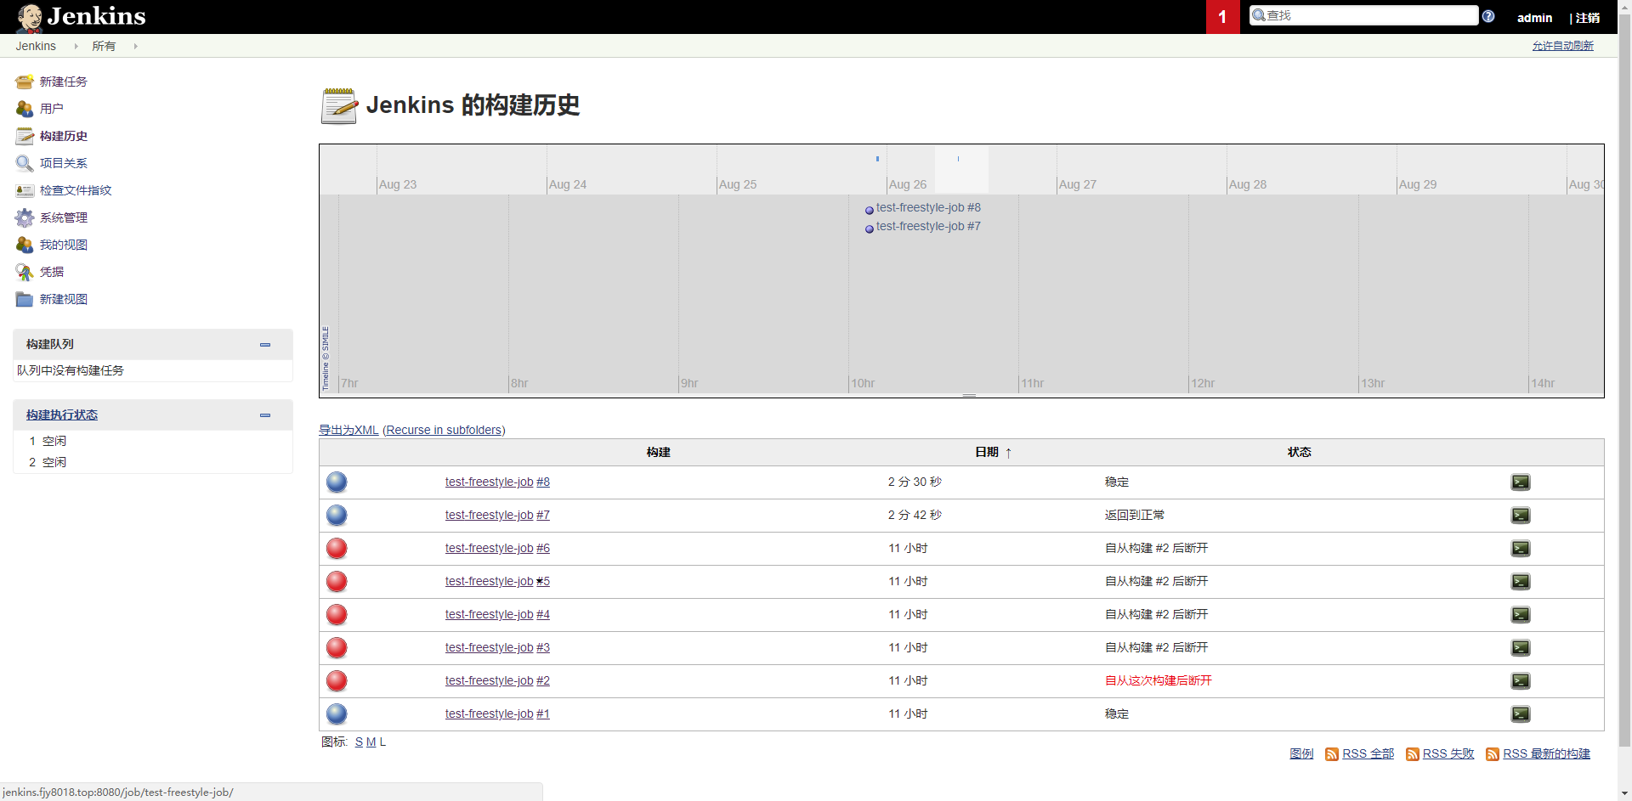Click the New Task (新建任务) sidebar icon

25,82
